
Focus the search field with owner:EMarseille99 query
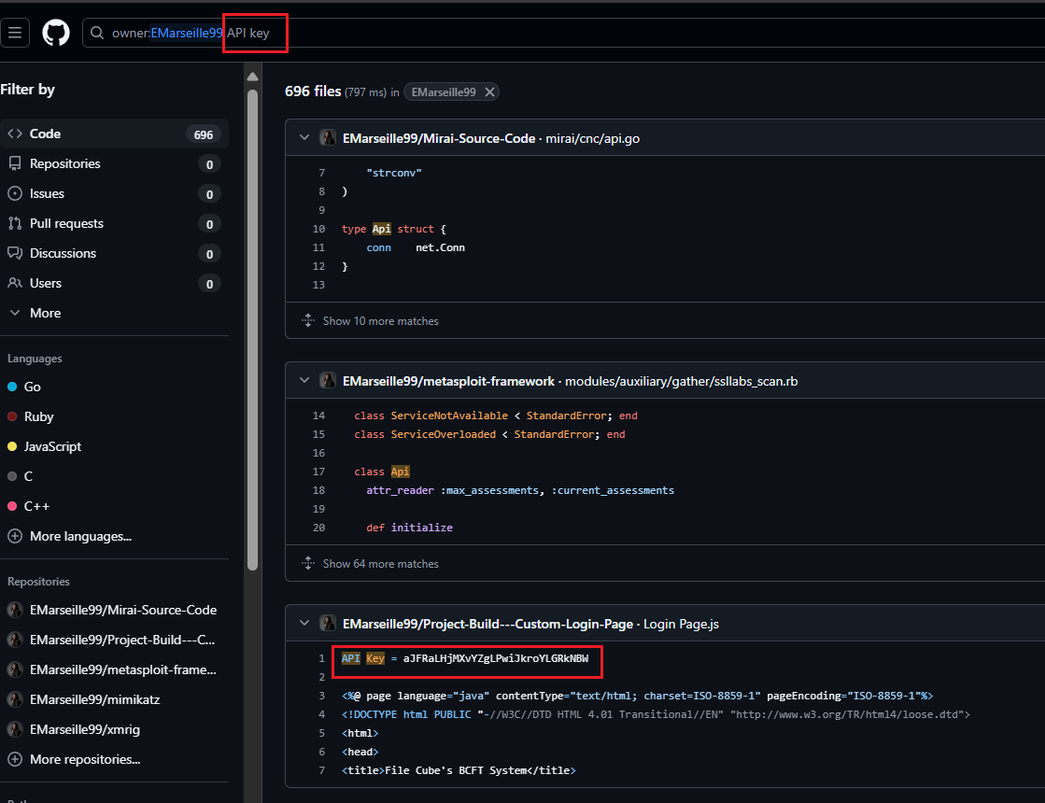tap(563, 33)
